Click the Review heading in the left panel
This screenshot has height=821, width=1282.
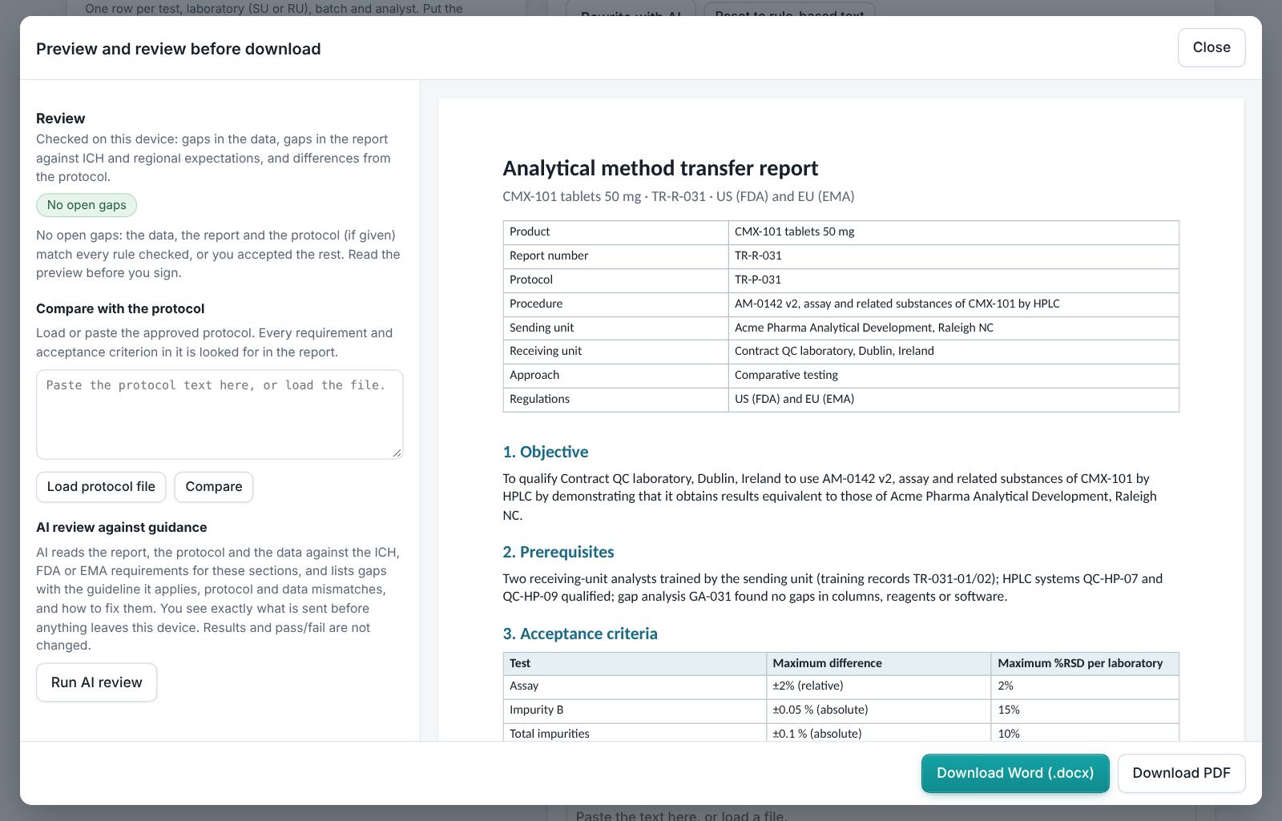[x=60, y=119]
